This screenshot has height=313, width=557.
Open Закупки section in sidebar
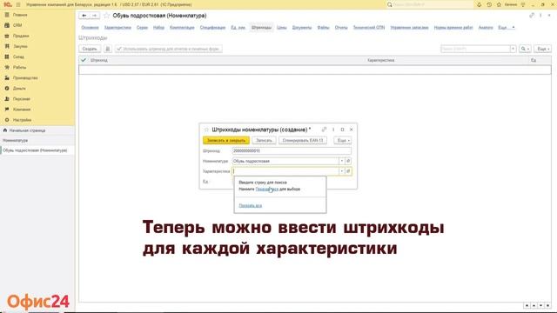pos(20,46)
